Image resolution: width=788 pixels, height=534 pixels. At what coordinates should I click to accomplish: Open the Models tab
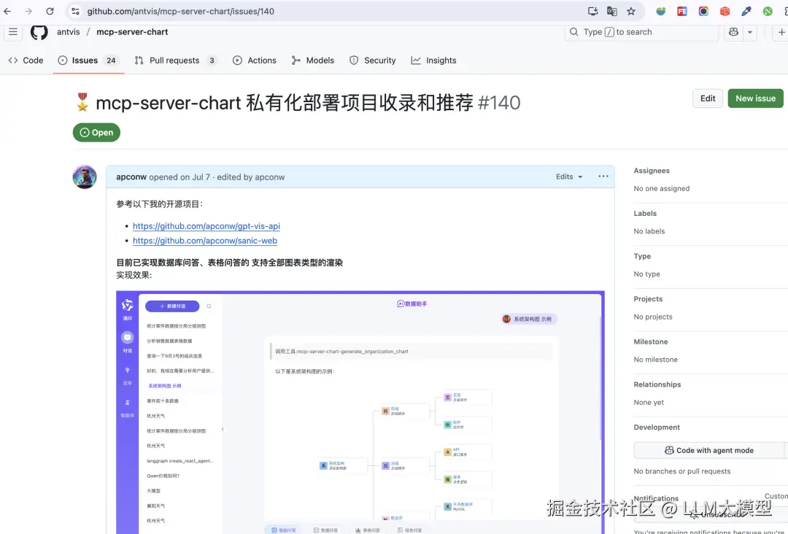312,61
